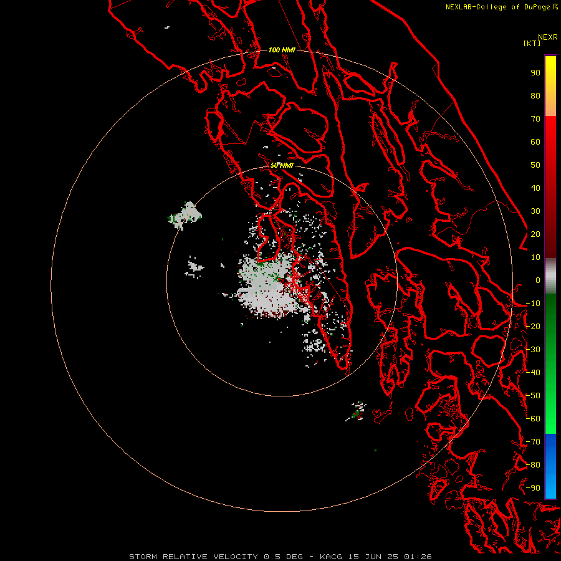
Task: Click the positive 40 scale value
Action: click(535, 188)
